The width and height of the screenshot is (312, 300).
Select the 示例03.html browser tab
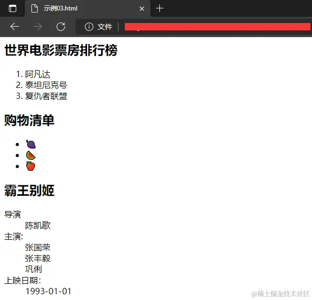[x=88, y=8]
